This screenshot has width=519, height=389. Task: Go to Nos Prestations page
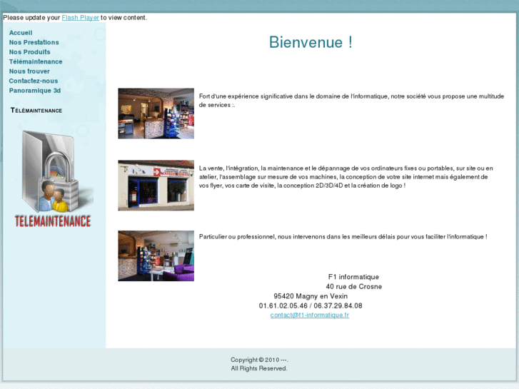click(x=34, y=42)
